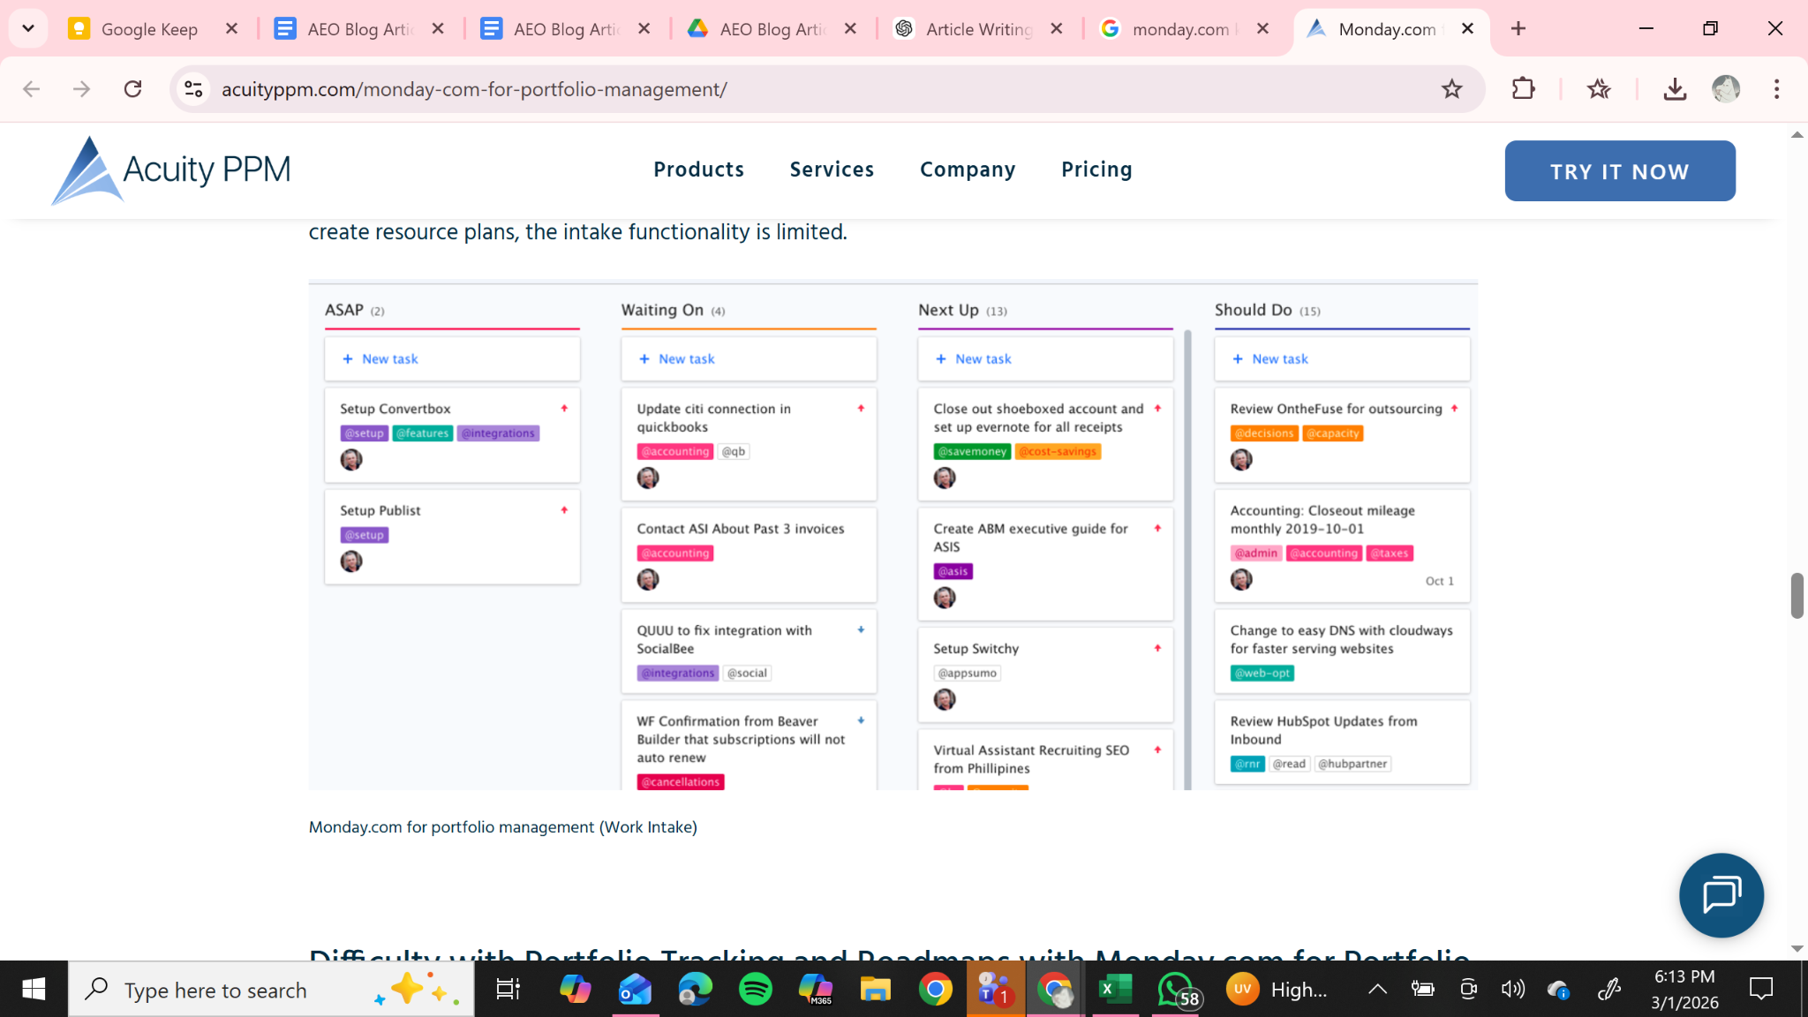The height and width of the screenshot is (1017, 1808).
Task: Open the chat widget icon
Action: tap(1721, 894)
